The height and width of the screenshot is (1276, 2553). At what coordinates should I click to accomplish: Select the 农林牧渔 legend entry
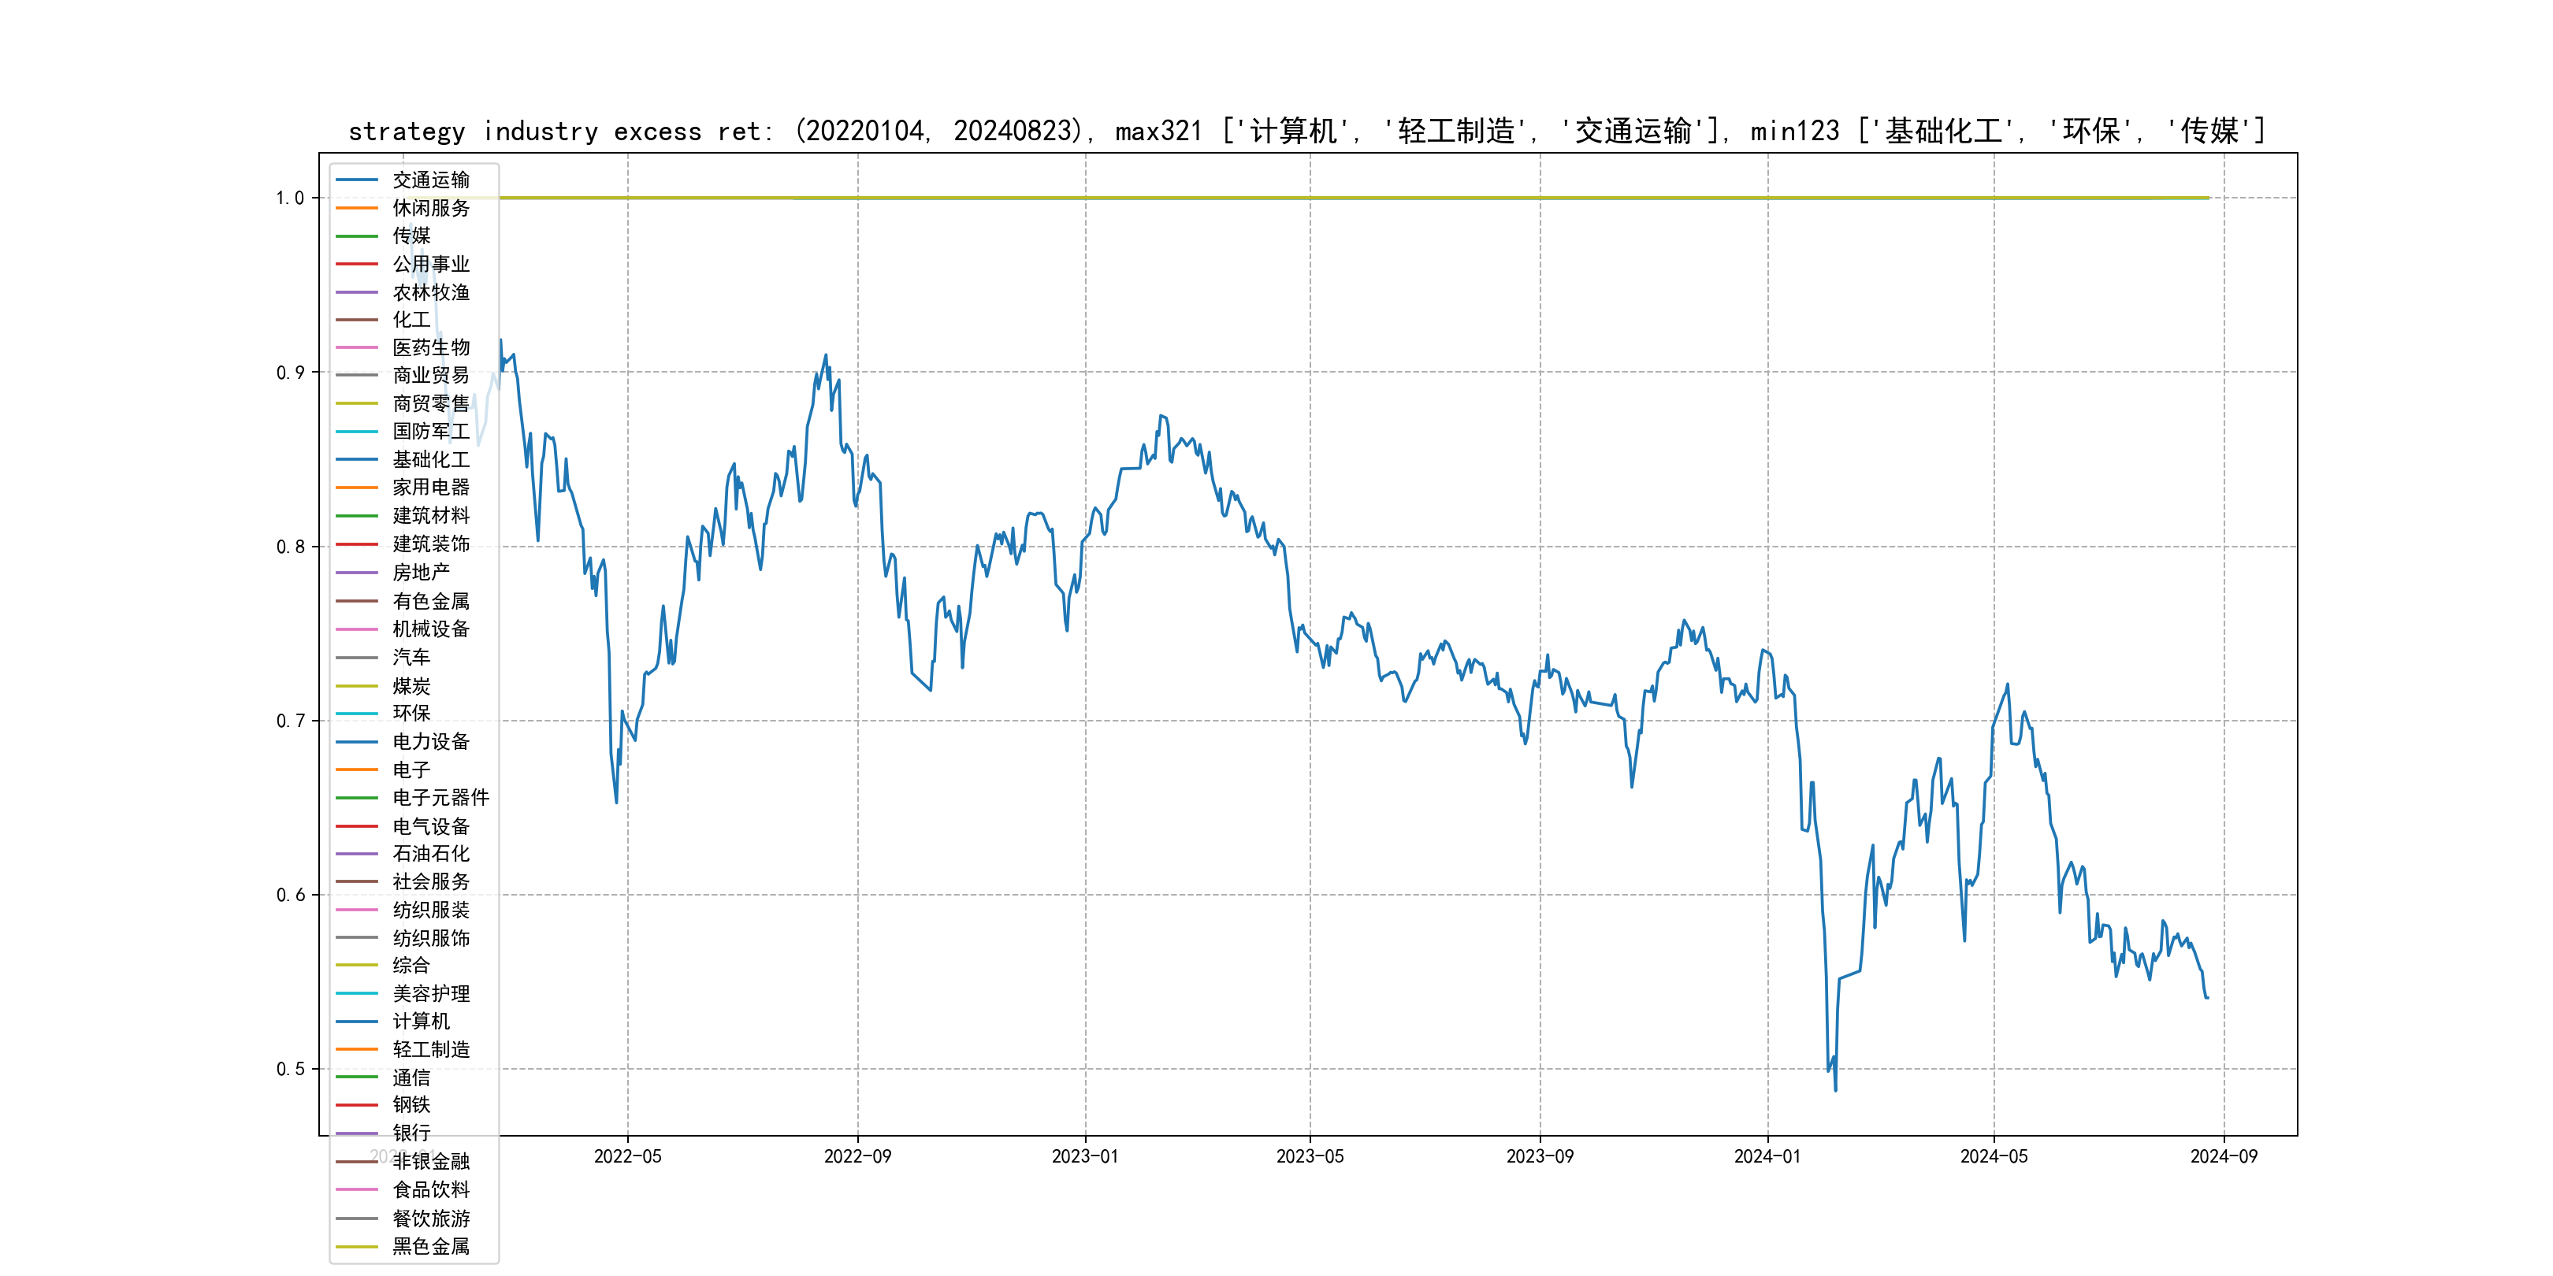pos(430,292)
